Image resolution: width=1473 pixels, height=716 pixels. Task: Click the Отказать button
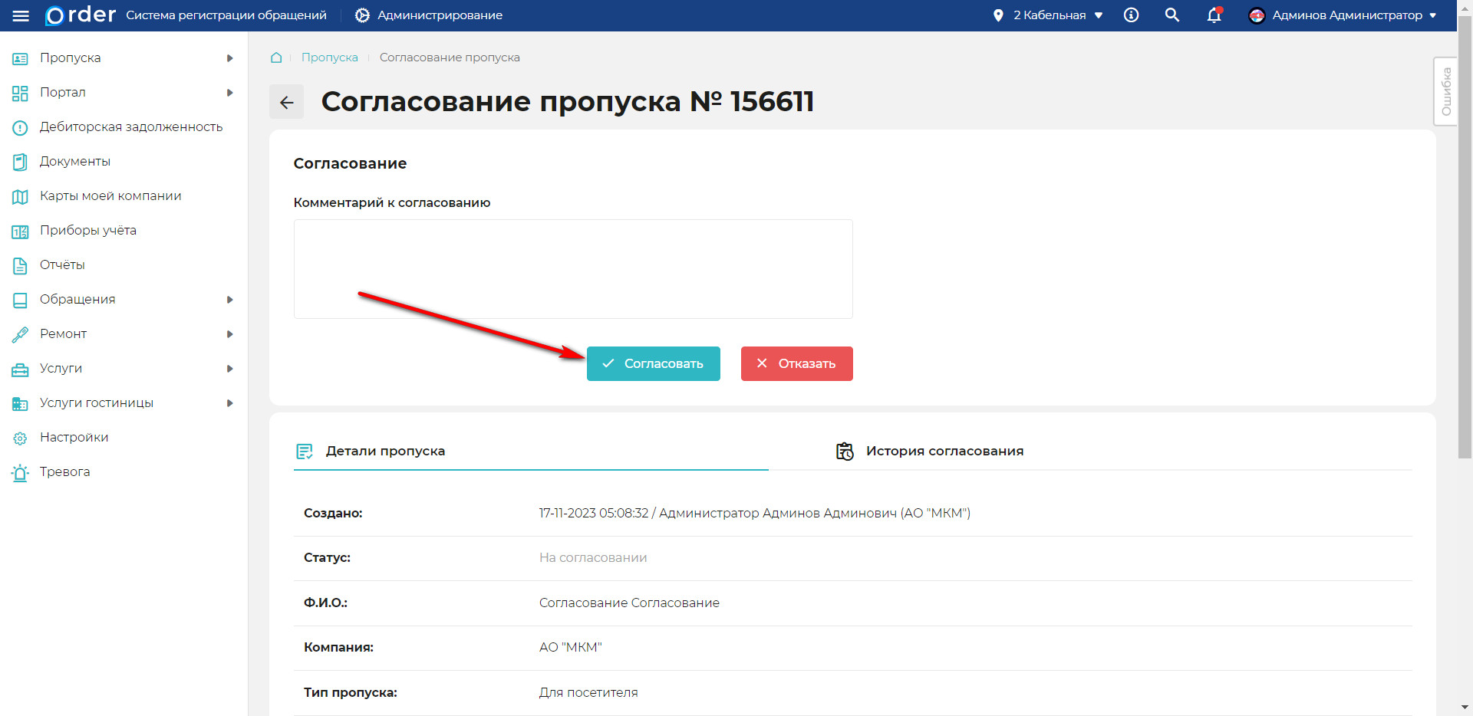coord(796,363)
